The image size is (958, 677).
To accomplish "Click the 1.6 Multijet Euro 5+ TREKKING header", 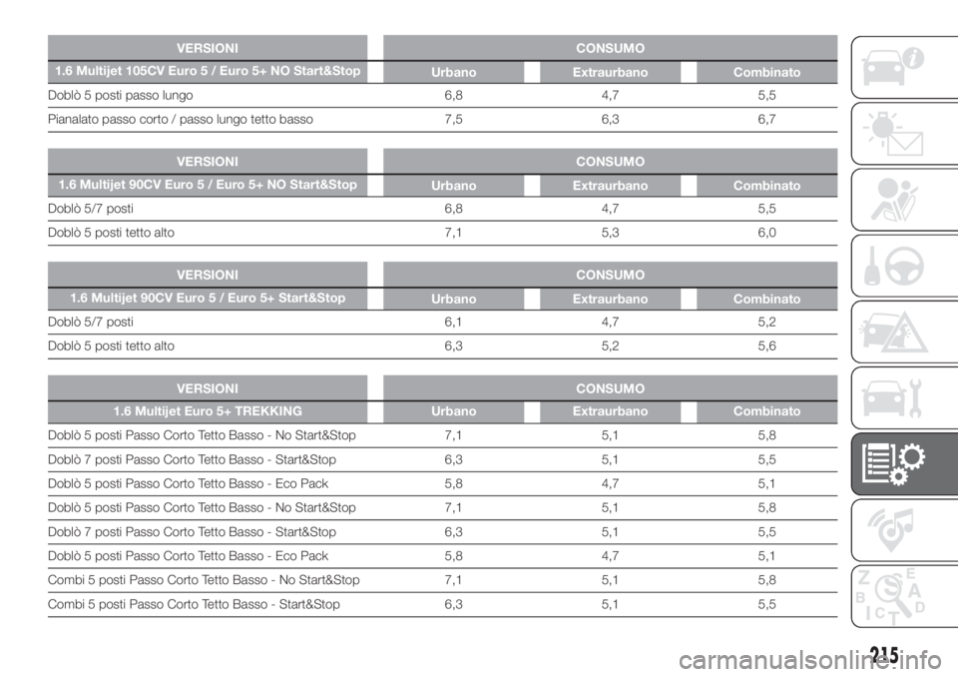I will click(208, 411).
